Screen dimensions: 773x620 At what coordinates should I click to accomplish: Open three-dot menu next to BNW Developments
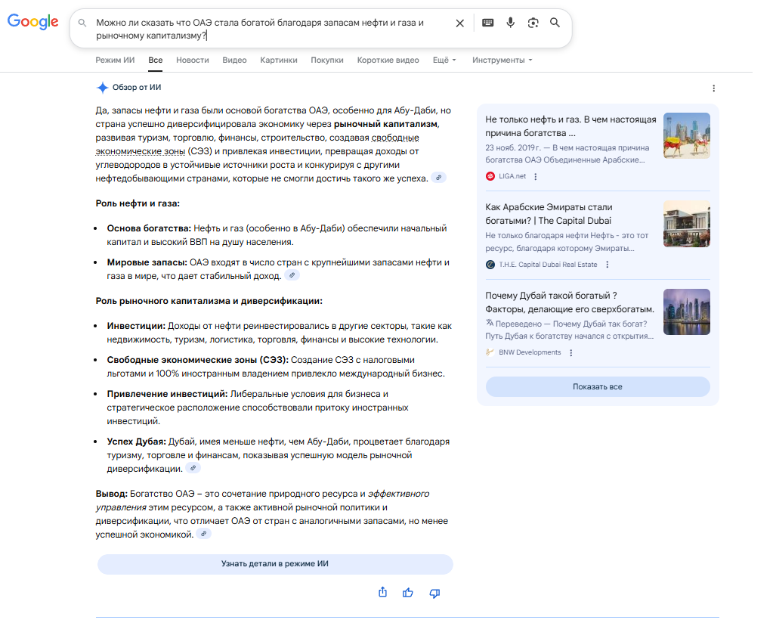coord(571,353)
